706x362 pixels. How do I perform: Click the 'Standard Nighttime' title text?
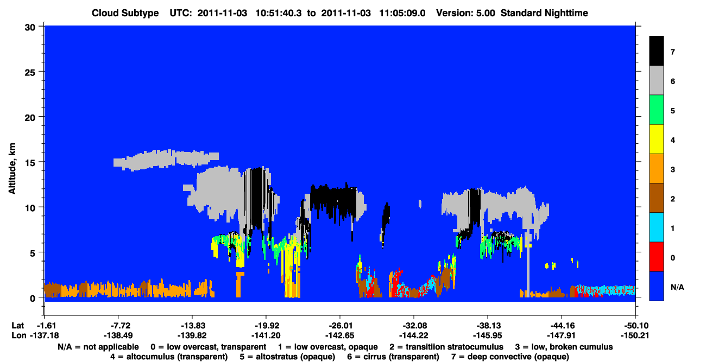545,13
